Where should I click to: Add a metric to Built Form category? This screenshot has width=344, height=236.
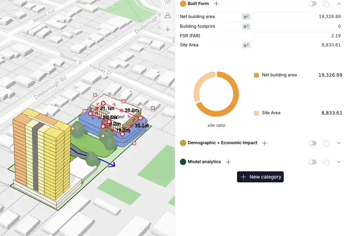pos(216,4)
